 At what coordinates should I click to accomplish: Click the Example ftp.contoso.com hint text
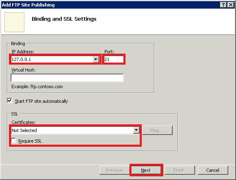click(37, 87)
